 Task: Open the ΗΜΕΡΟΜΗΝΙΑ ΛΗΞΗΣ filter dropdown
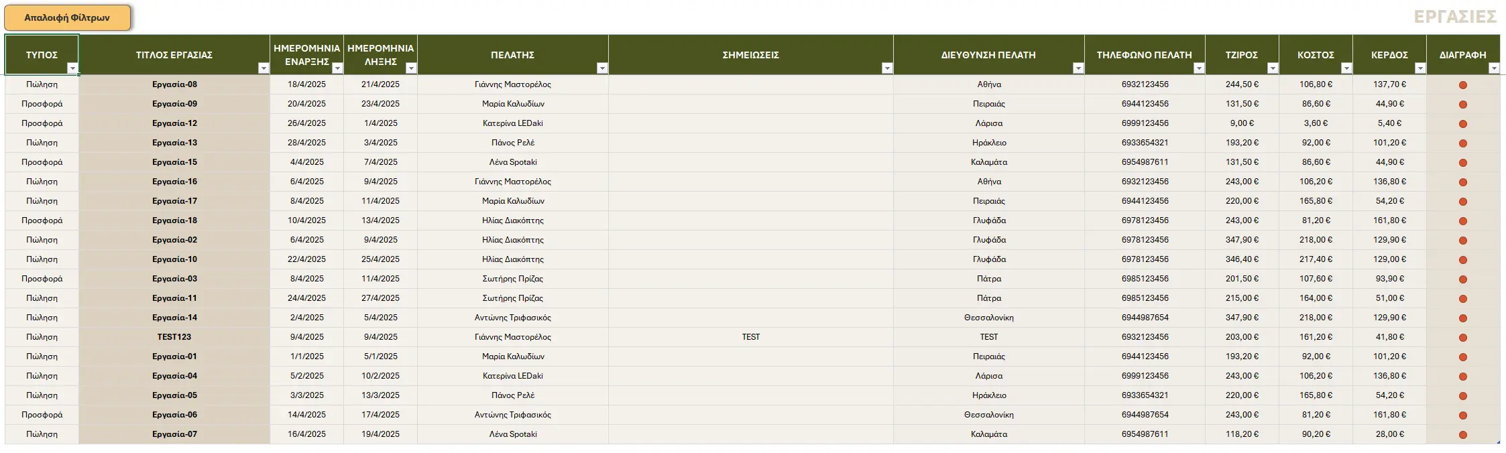click(x=411, y=68)
